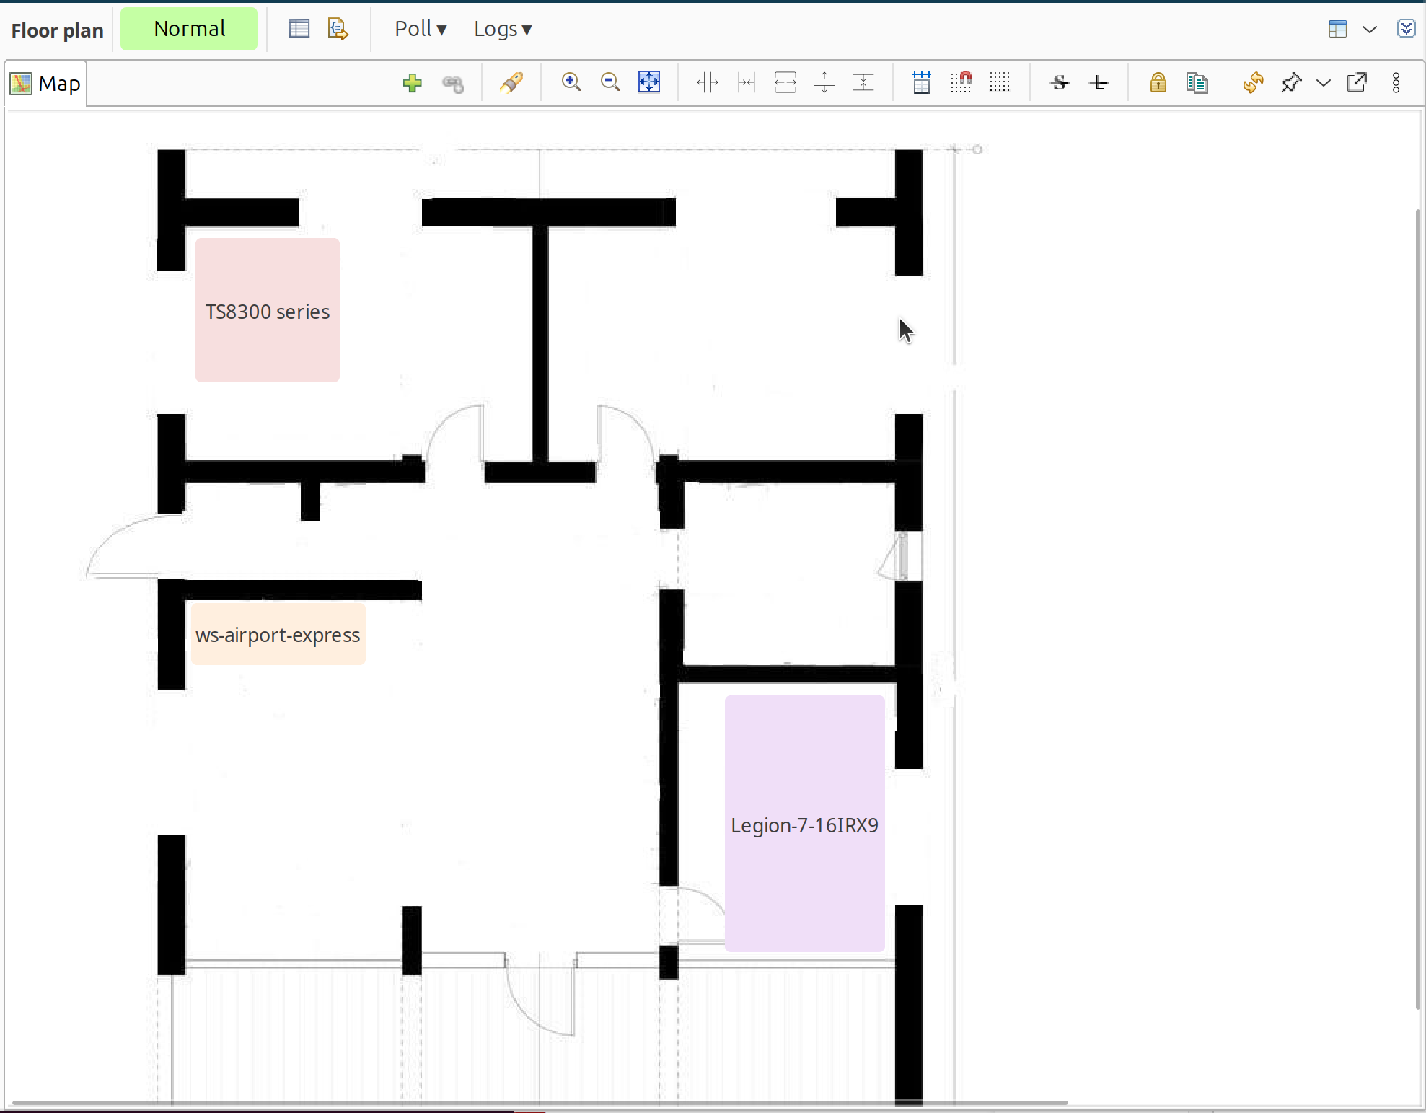Toggle grid visibility with blue grid icon
This screenshot has height=1113, width=1426.
pyautogui.click(x=921, y=82)
